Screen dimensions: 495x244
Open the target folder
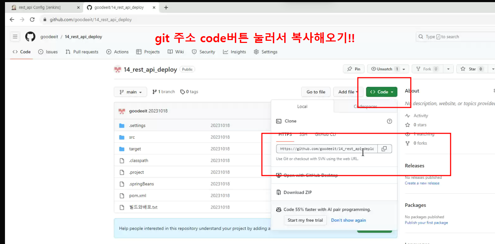[x=135, y=149]
